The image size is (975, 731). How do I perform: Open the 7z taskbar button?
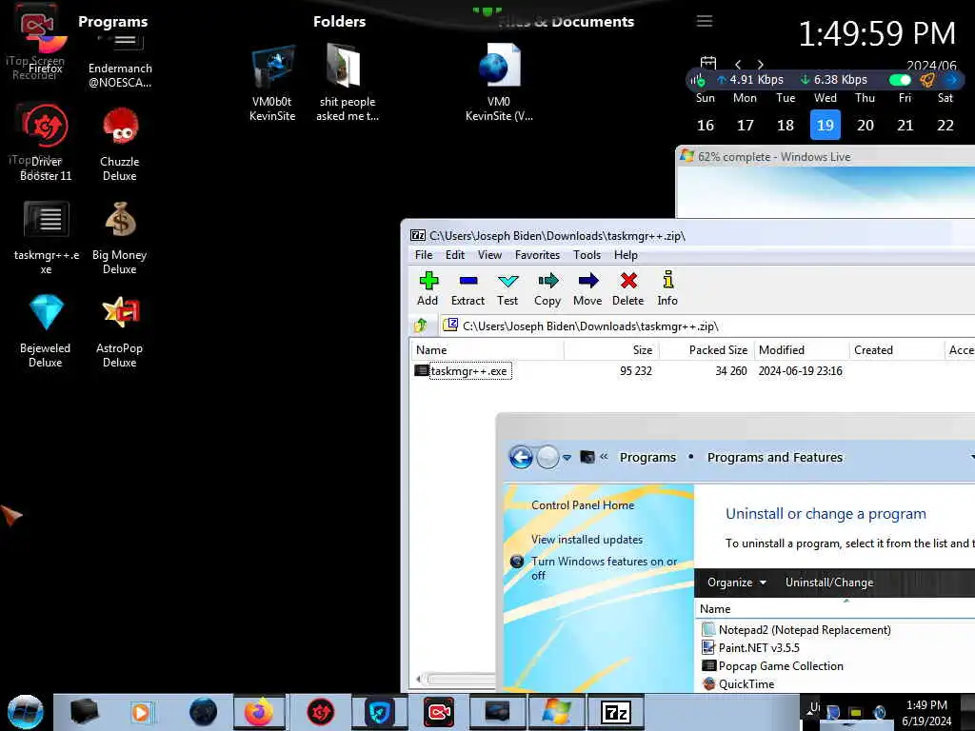coord(616,712)
